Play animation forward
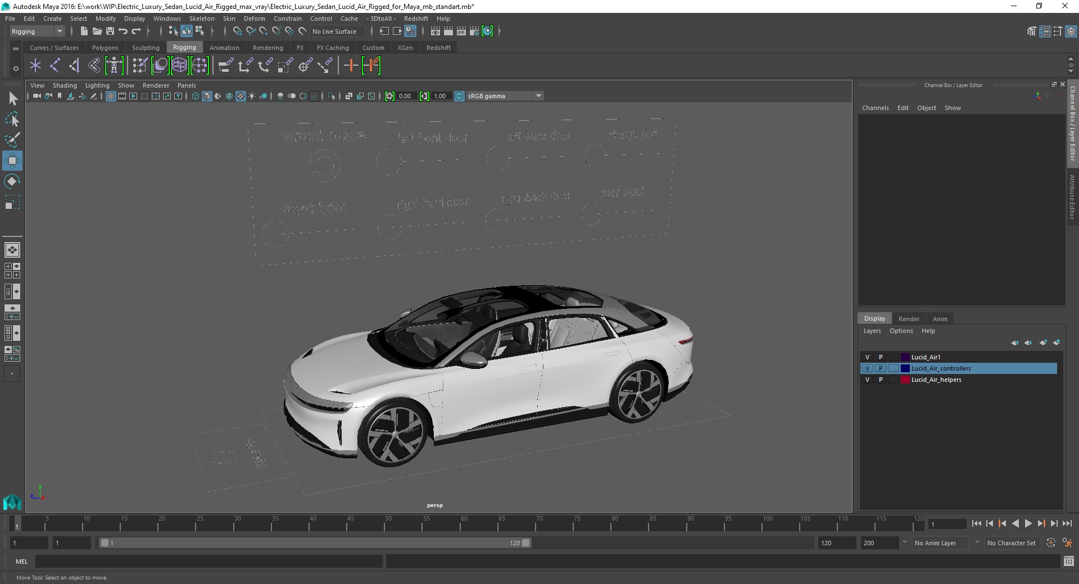This screenshot has width=1079, height=584. [x=1028, y=523]
